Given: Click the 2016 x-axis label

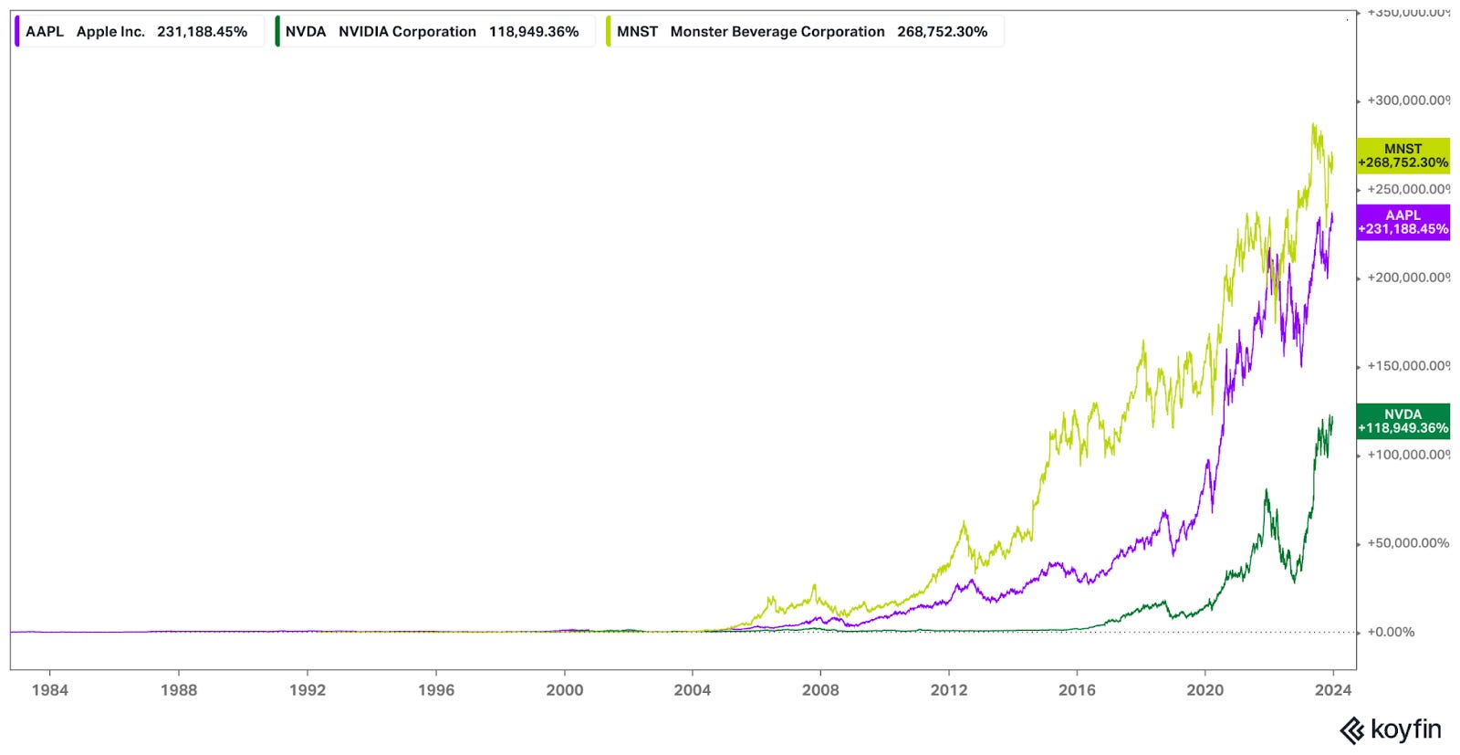Looking at the screenshot, I should click(x=1077, y=690).
